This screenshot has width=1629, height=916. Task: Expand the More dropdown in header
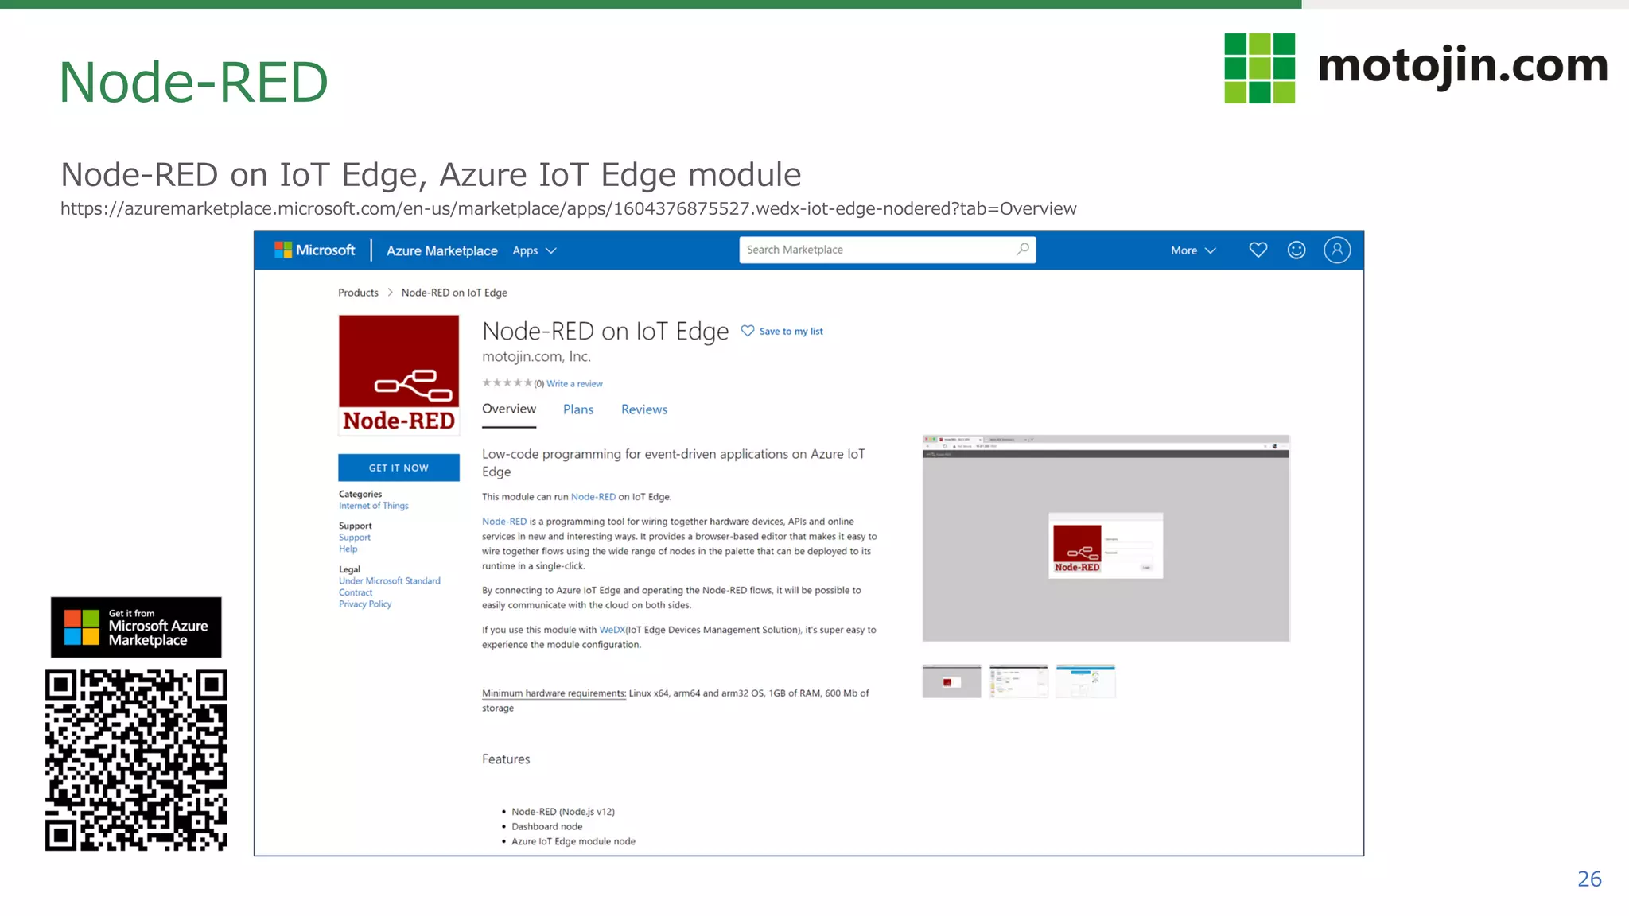(x=1193, y=250)
